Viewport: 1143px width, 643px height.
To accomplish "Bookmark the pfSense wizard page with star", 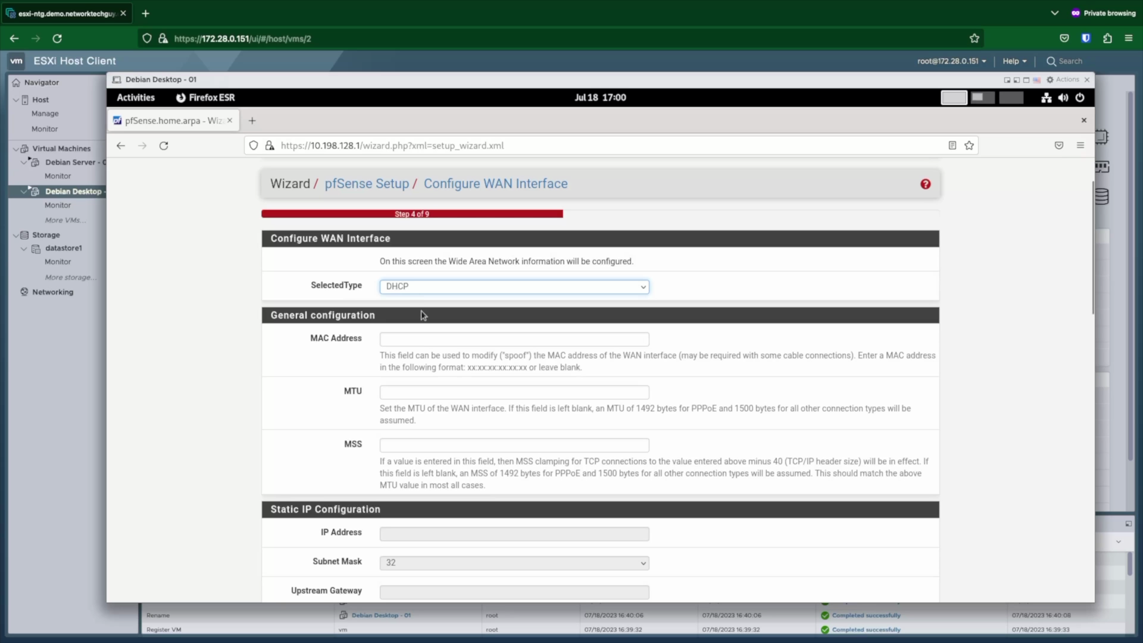I will [x=969, y=145].
